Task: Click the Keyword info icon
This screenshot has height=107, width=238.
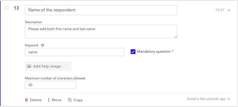Action: [x=42, y=45]
